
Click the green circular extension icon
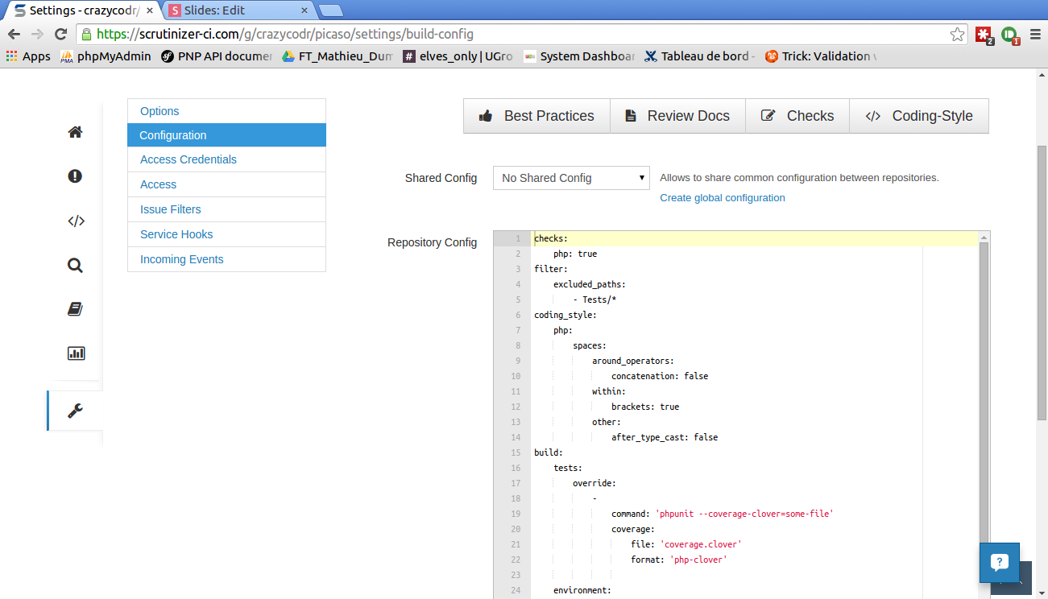(1010, 35)
